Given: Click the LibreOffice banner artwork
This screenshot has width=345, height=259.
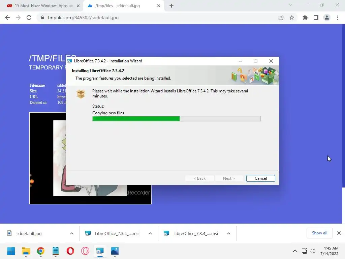Looking at the screenshot, I should tap(255, 76).
